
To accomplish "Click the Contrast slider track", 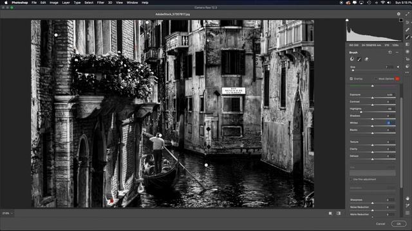I will click(x=373, y=105).
